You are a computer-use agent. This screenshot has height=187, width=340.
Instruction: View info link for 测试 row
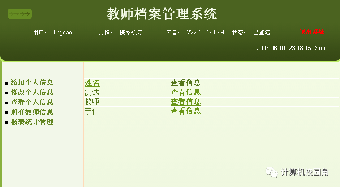coord(185,93)
